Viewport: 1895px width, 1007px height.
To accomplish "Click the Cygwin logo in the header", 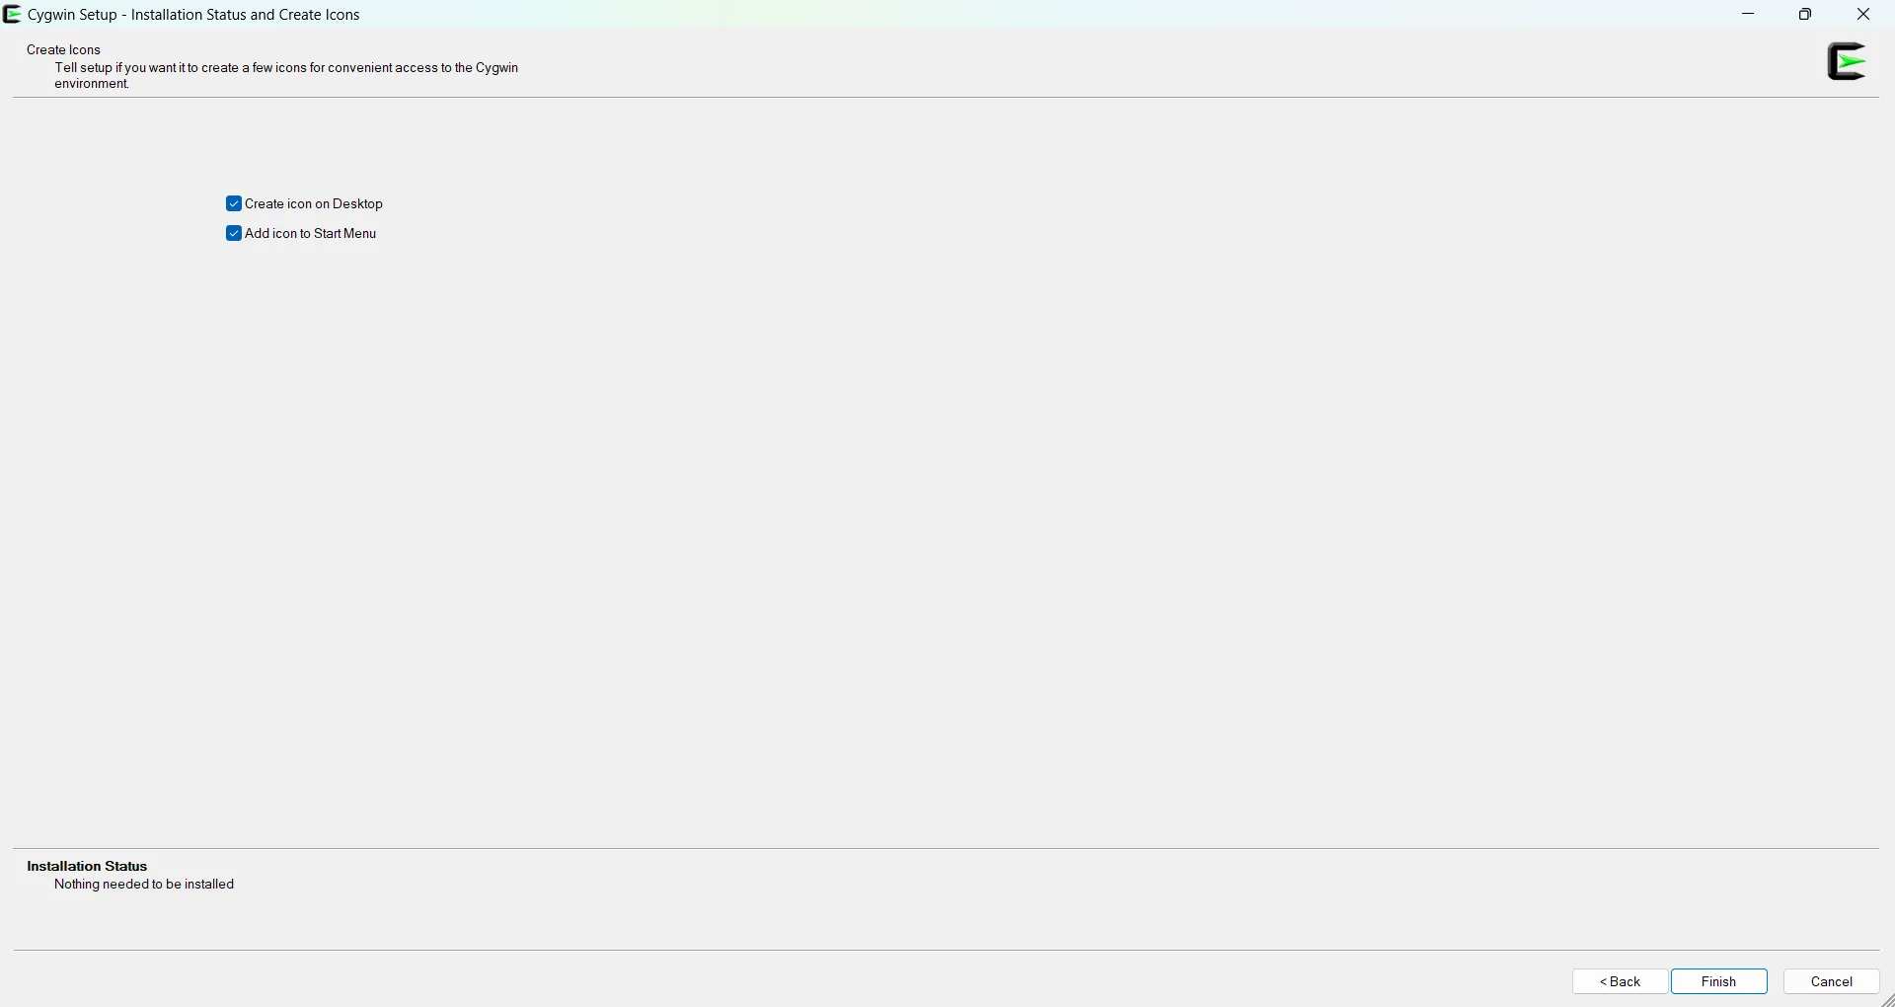I will pyautogui.click(x=1848, y=62).
